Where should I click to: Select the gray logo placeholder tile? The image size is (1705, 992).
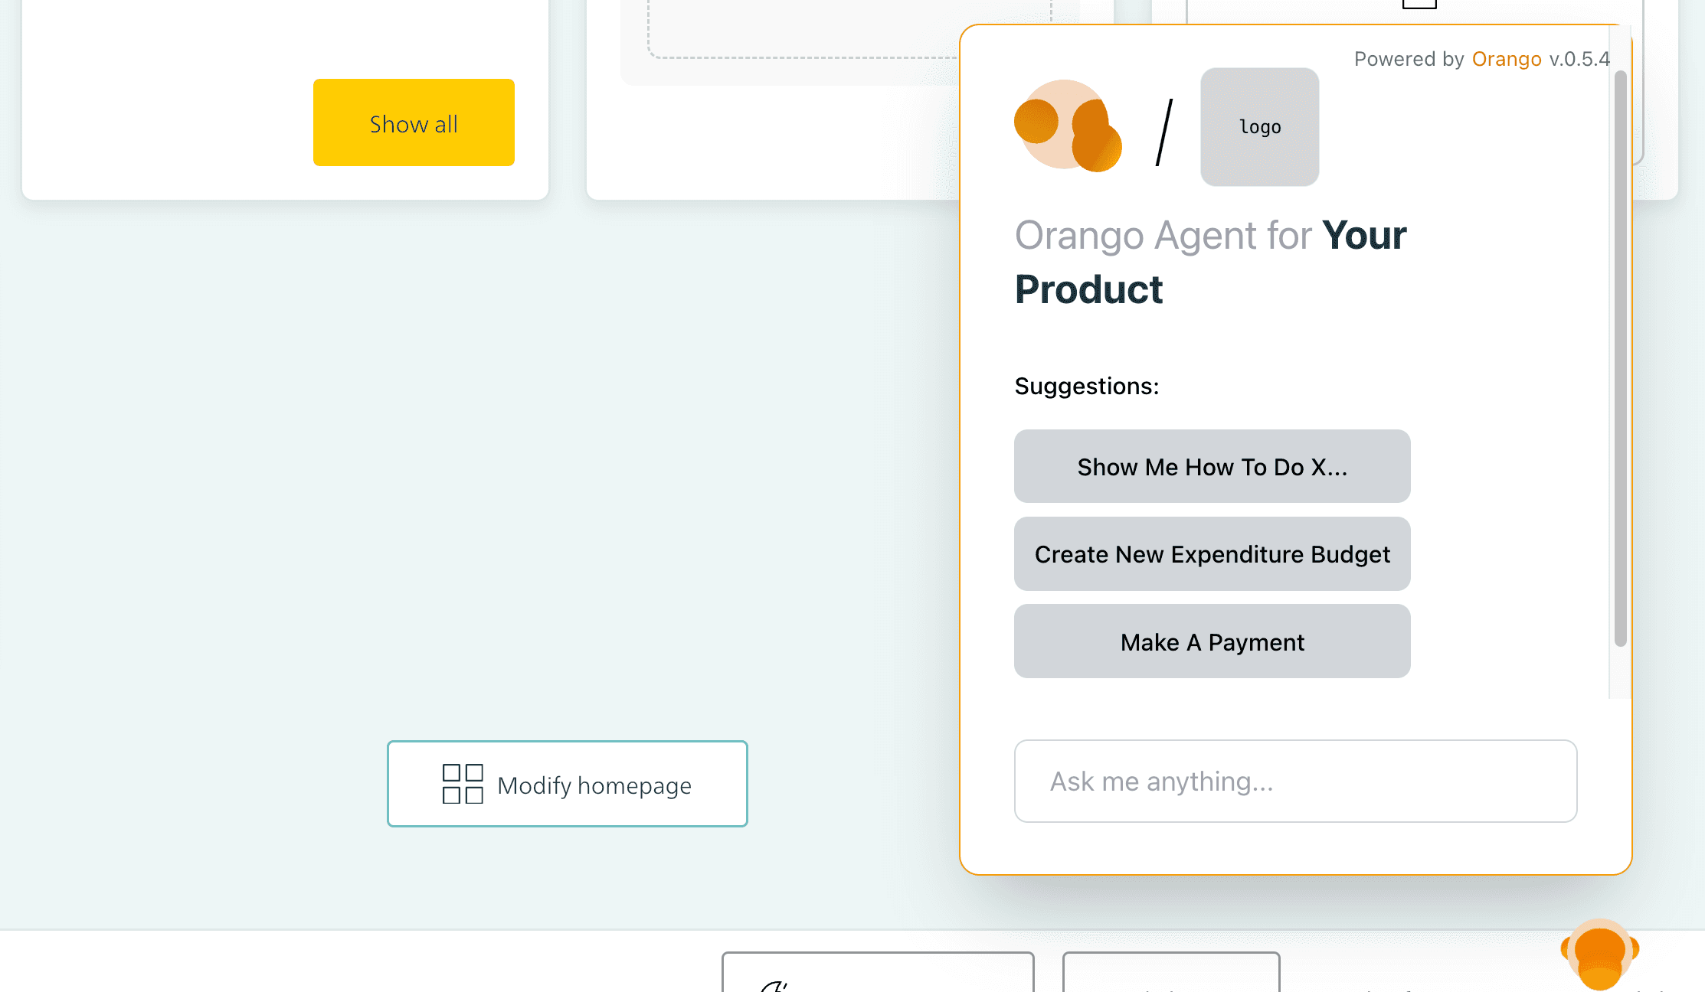coord(1259,127)
